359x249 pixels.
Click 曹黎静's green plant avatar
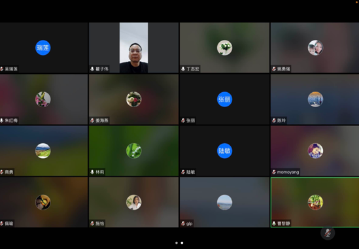pyautogui.click(x=315, y=203)
